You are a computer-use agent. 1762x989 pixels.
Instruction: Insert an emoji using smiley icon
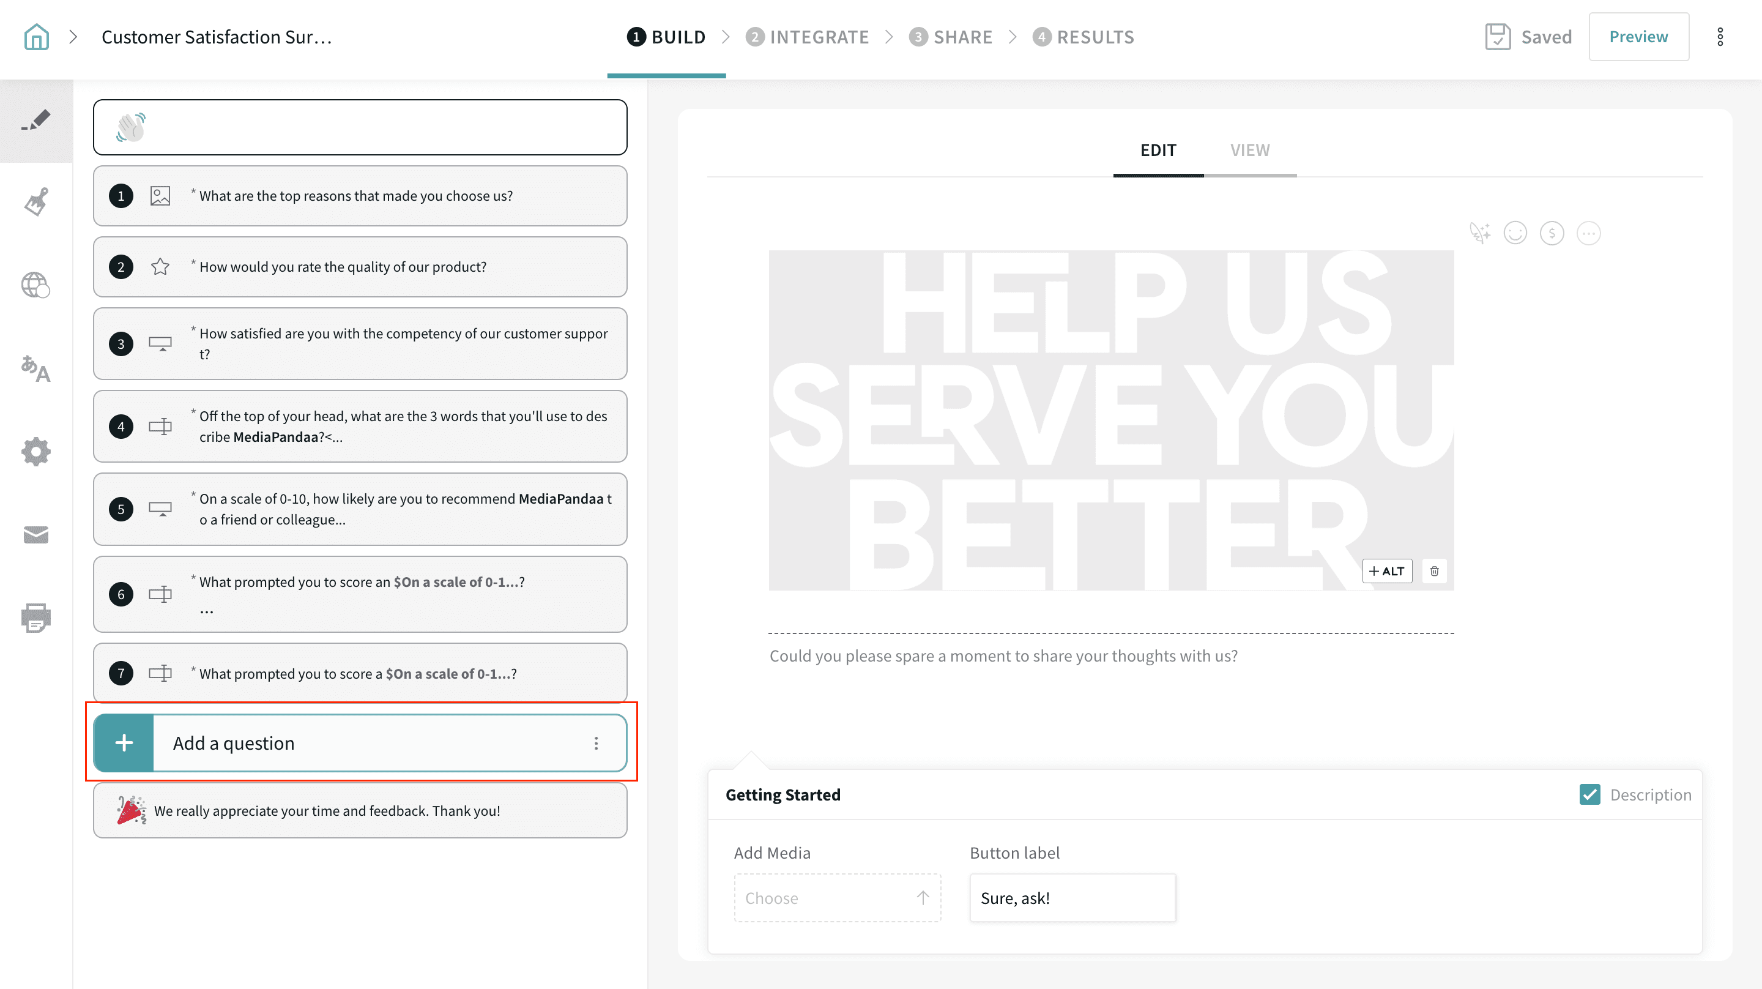coord(1515,233)
